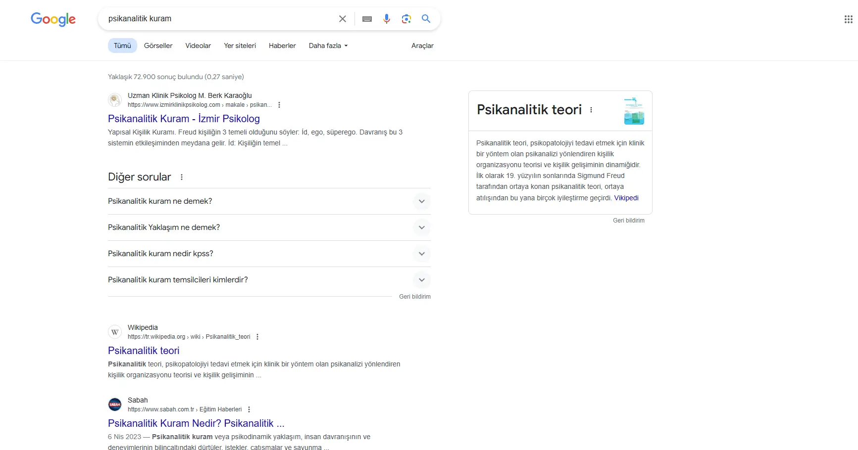Screen dimensions: 858x450
Task: Expand 'Psikanalitik kuram temsilcileri kimlerdir?' question
Action: 269,280
